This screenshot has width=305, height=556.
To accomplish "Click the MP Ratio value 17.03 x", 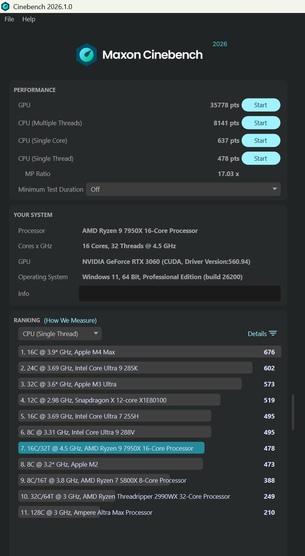I will pos(228,174).
